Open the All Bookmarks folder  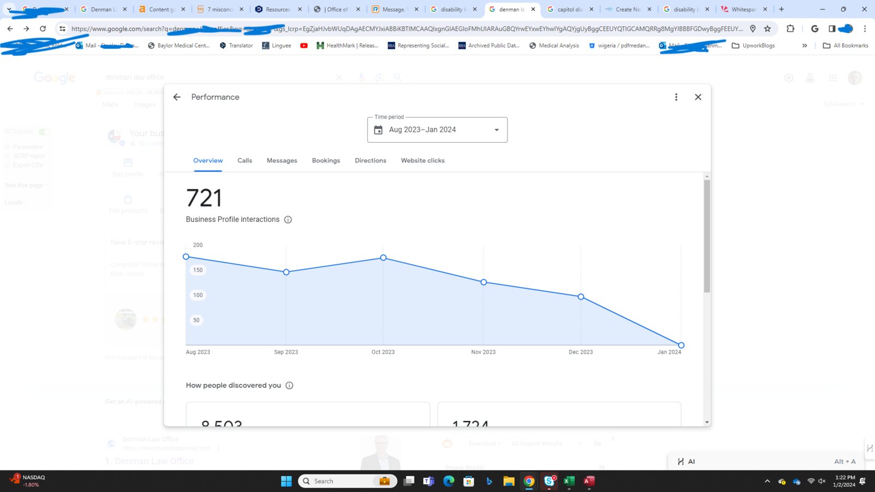tap(845, 45)
